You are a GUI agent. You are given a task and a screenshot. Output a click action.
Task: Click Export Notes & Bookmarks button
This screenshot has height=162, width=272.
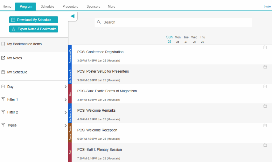click(34, 29)
